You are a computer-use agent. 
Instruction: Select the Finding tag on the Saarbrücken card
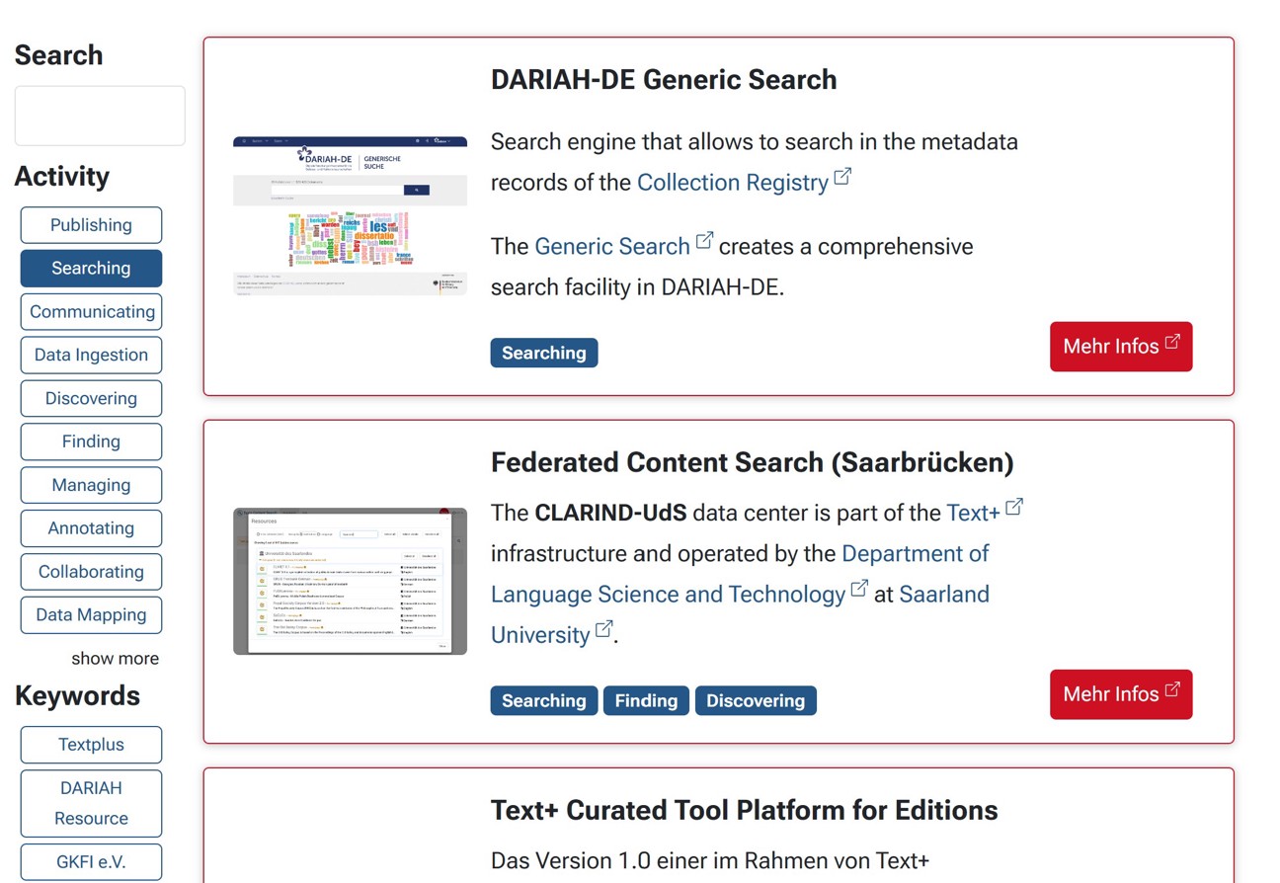[x=646, y=700]
